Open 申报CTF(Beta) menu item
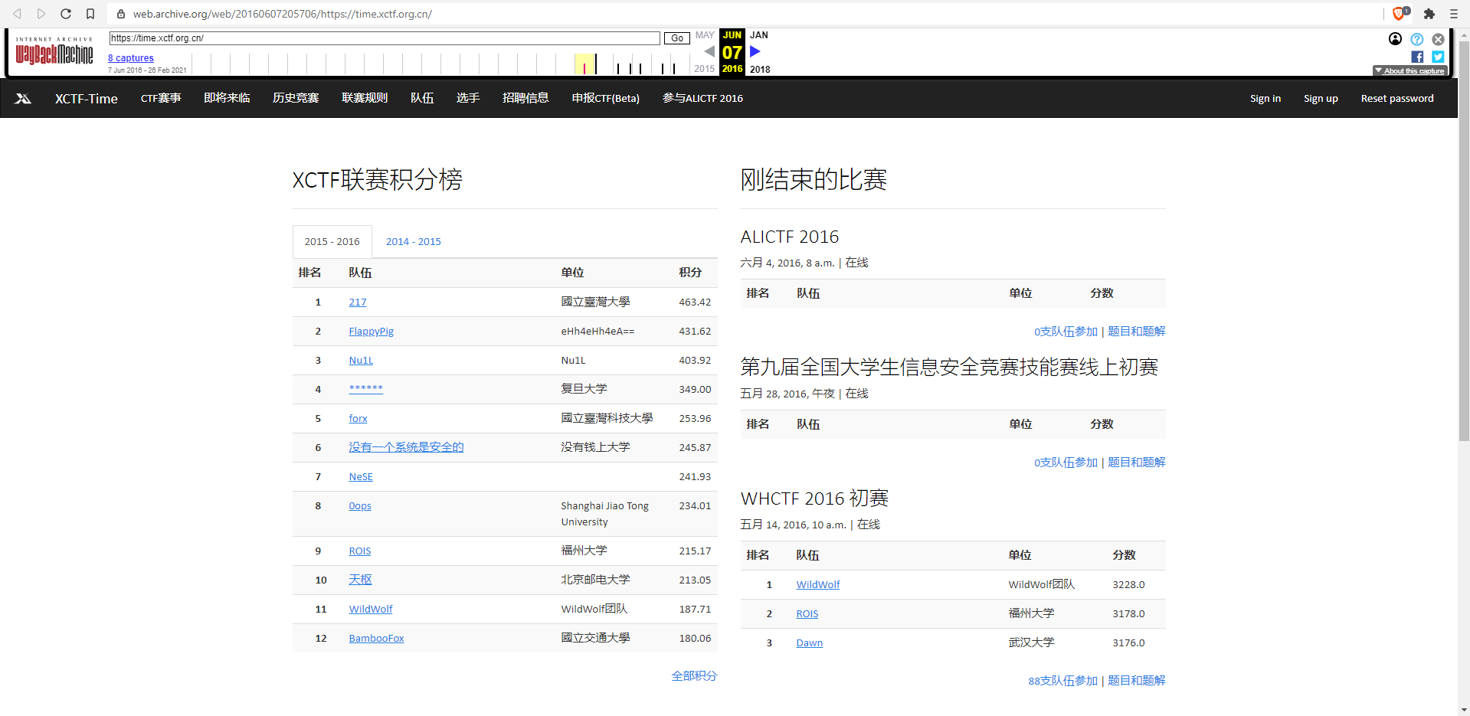 pyautogui.click(x=606, y=98)
